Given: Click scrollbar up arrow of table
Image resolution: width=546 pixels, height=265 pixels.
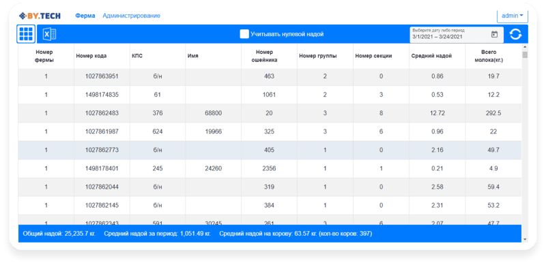Looking at the screenshot, I should click(x=525, y=46).
